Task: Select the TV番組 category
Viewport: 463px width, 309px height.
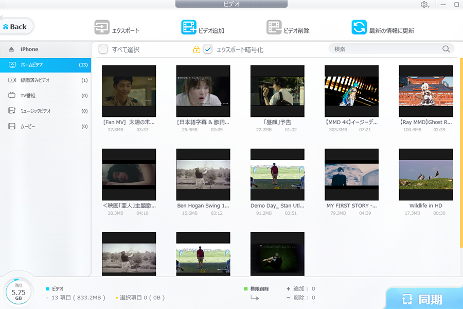Action: click(45, 95)
